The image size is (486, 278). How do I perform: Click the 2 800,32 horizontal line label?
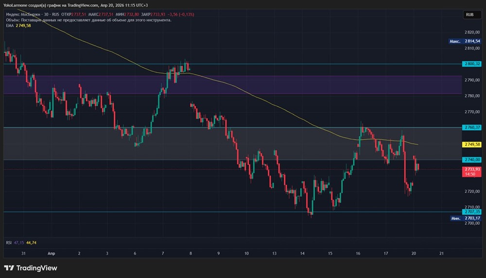[x=472, y=64]
